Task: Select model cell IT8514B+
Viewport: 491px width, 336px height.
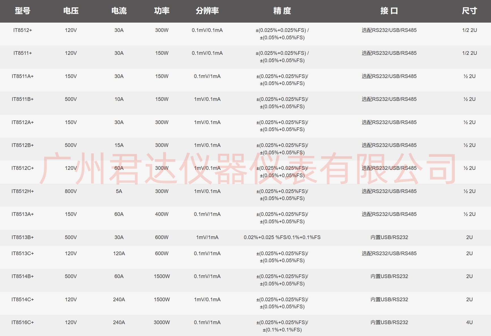Action: (23, 276)
